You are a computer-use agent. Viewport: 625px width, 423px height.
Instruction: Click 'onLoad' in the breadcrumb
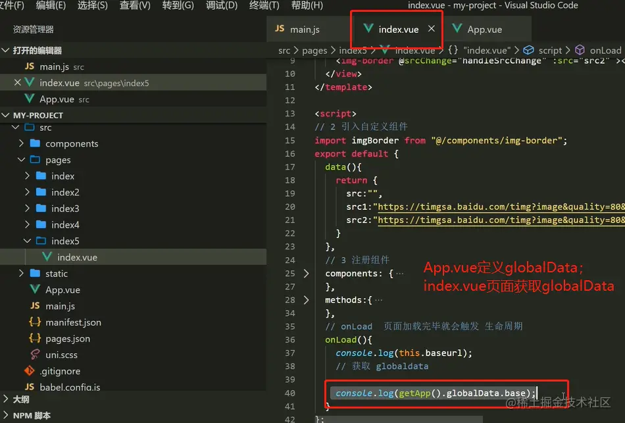click(x=605, y=51)
